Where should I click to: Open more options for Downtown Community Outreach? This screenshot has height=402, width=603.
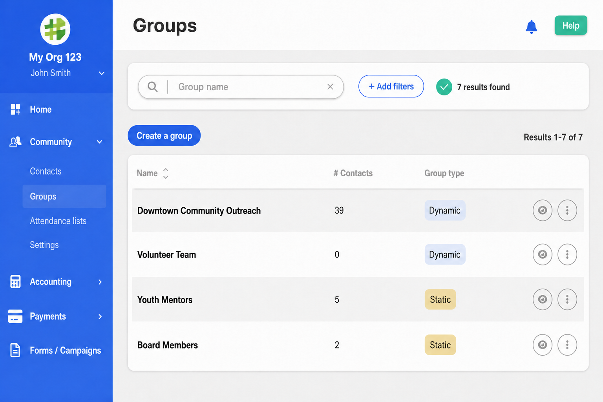567,210
